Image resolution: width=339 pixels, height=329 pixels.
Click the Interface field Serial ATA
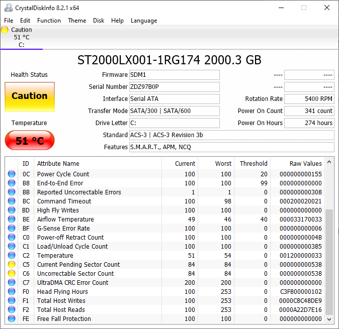pyautogui.click(x=175, y=99)
